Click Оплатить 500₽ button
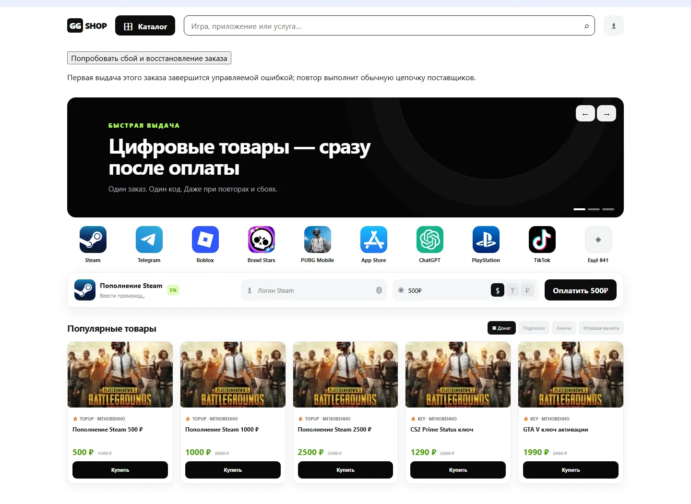691x504 pixels. [x=581, y=290]
